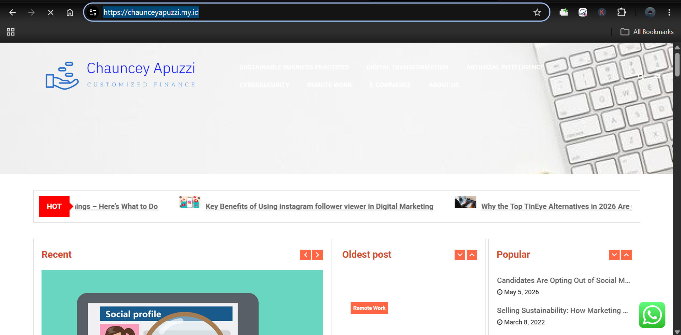Open the Chrome three-dot menu
The height and width of the screenshot is (335, 681).
click(x=669, y=12)
